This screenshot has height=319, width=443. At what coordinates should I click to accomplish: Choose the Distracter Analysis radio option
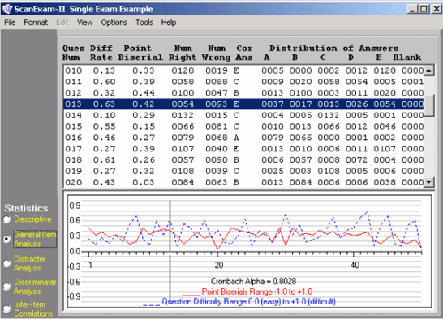point(6,263)
